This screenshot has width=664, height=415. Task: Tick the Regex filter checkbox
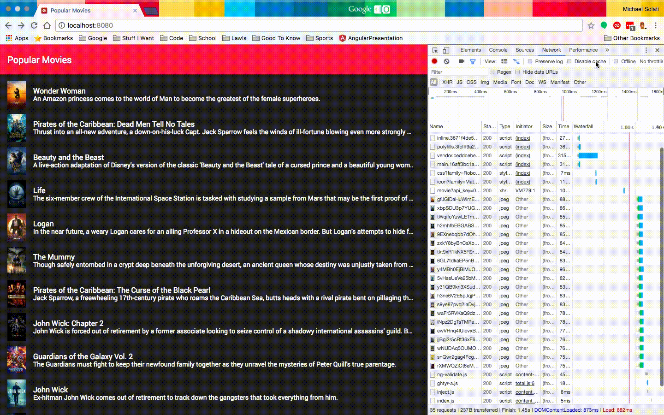click(x=492, y=72)
